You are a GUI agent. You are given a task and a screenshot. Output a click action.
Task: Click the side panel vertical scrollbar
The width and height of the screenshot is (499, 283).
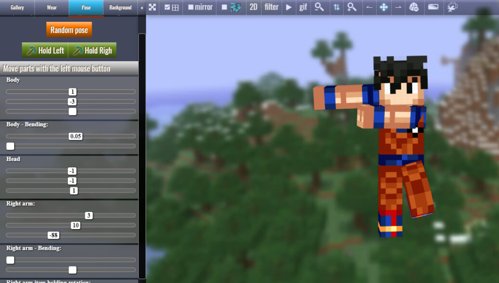142,156
